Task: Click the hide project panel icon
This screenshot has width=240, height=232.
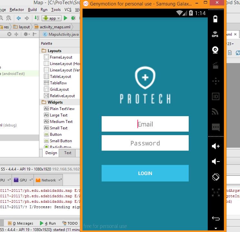Action: 35,34
